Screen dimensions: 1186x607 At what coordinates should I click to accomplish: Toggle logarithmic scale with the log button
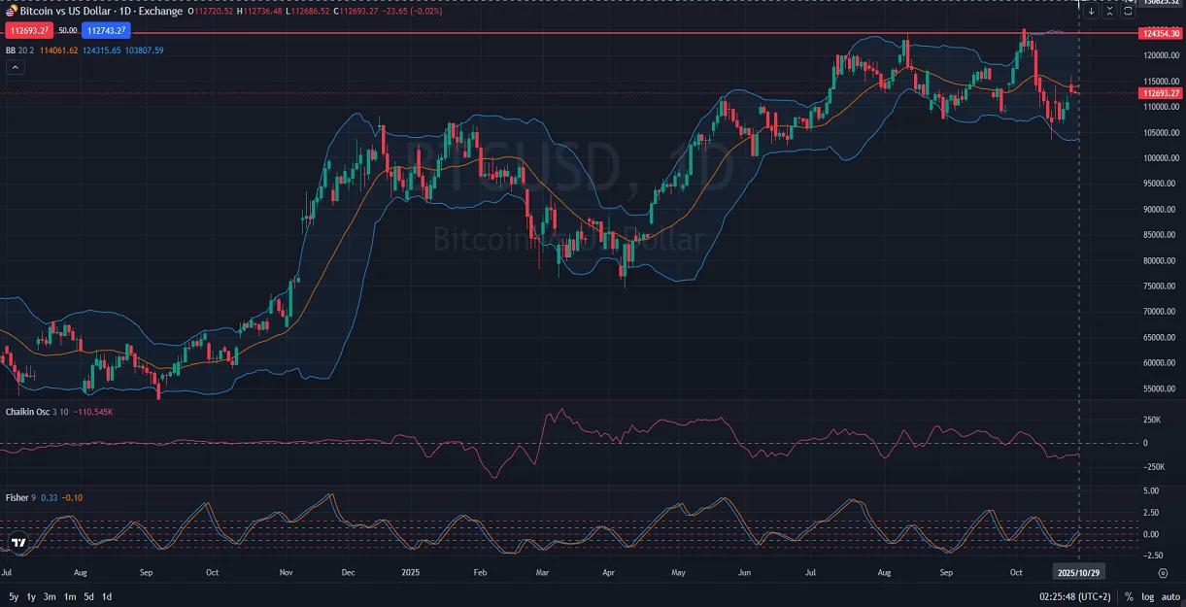coord(1148,597)
